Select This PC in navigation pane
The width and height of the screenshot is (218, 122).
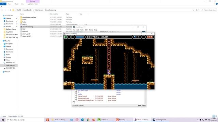coord(7,41)
